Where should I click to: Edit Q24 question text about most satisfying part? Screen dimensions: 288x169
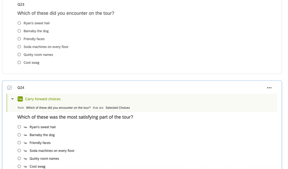coord(75,117)
